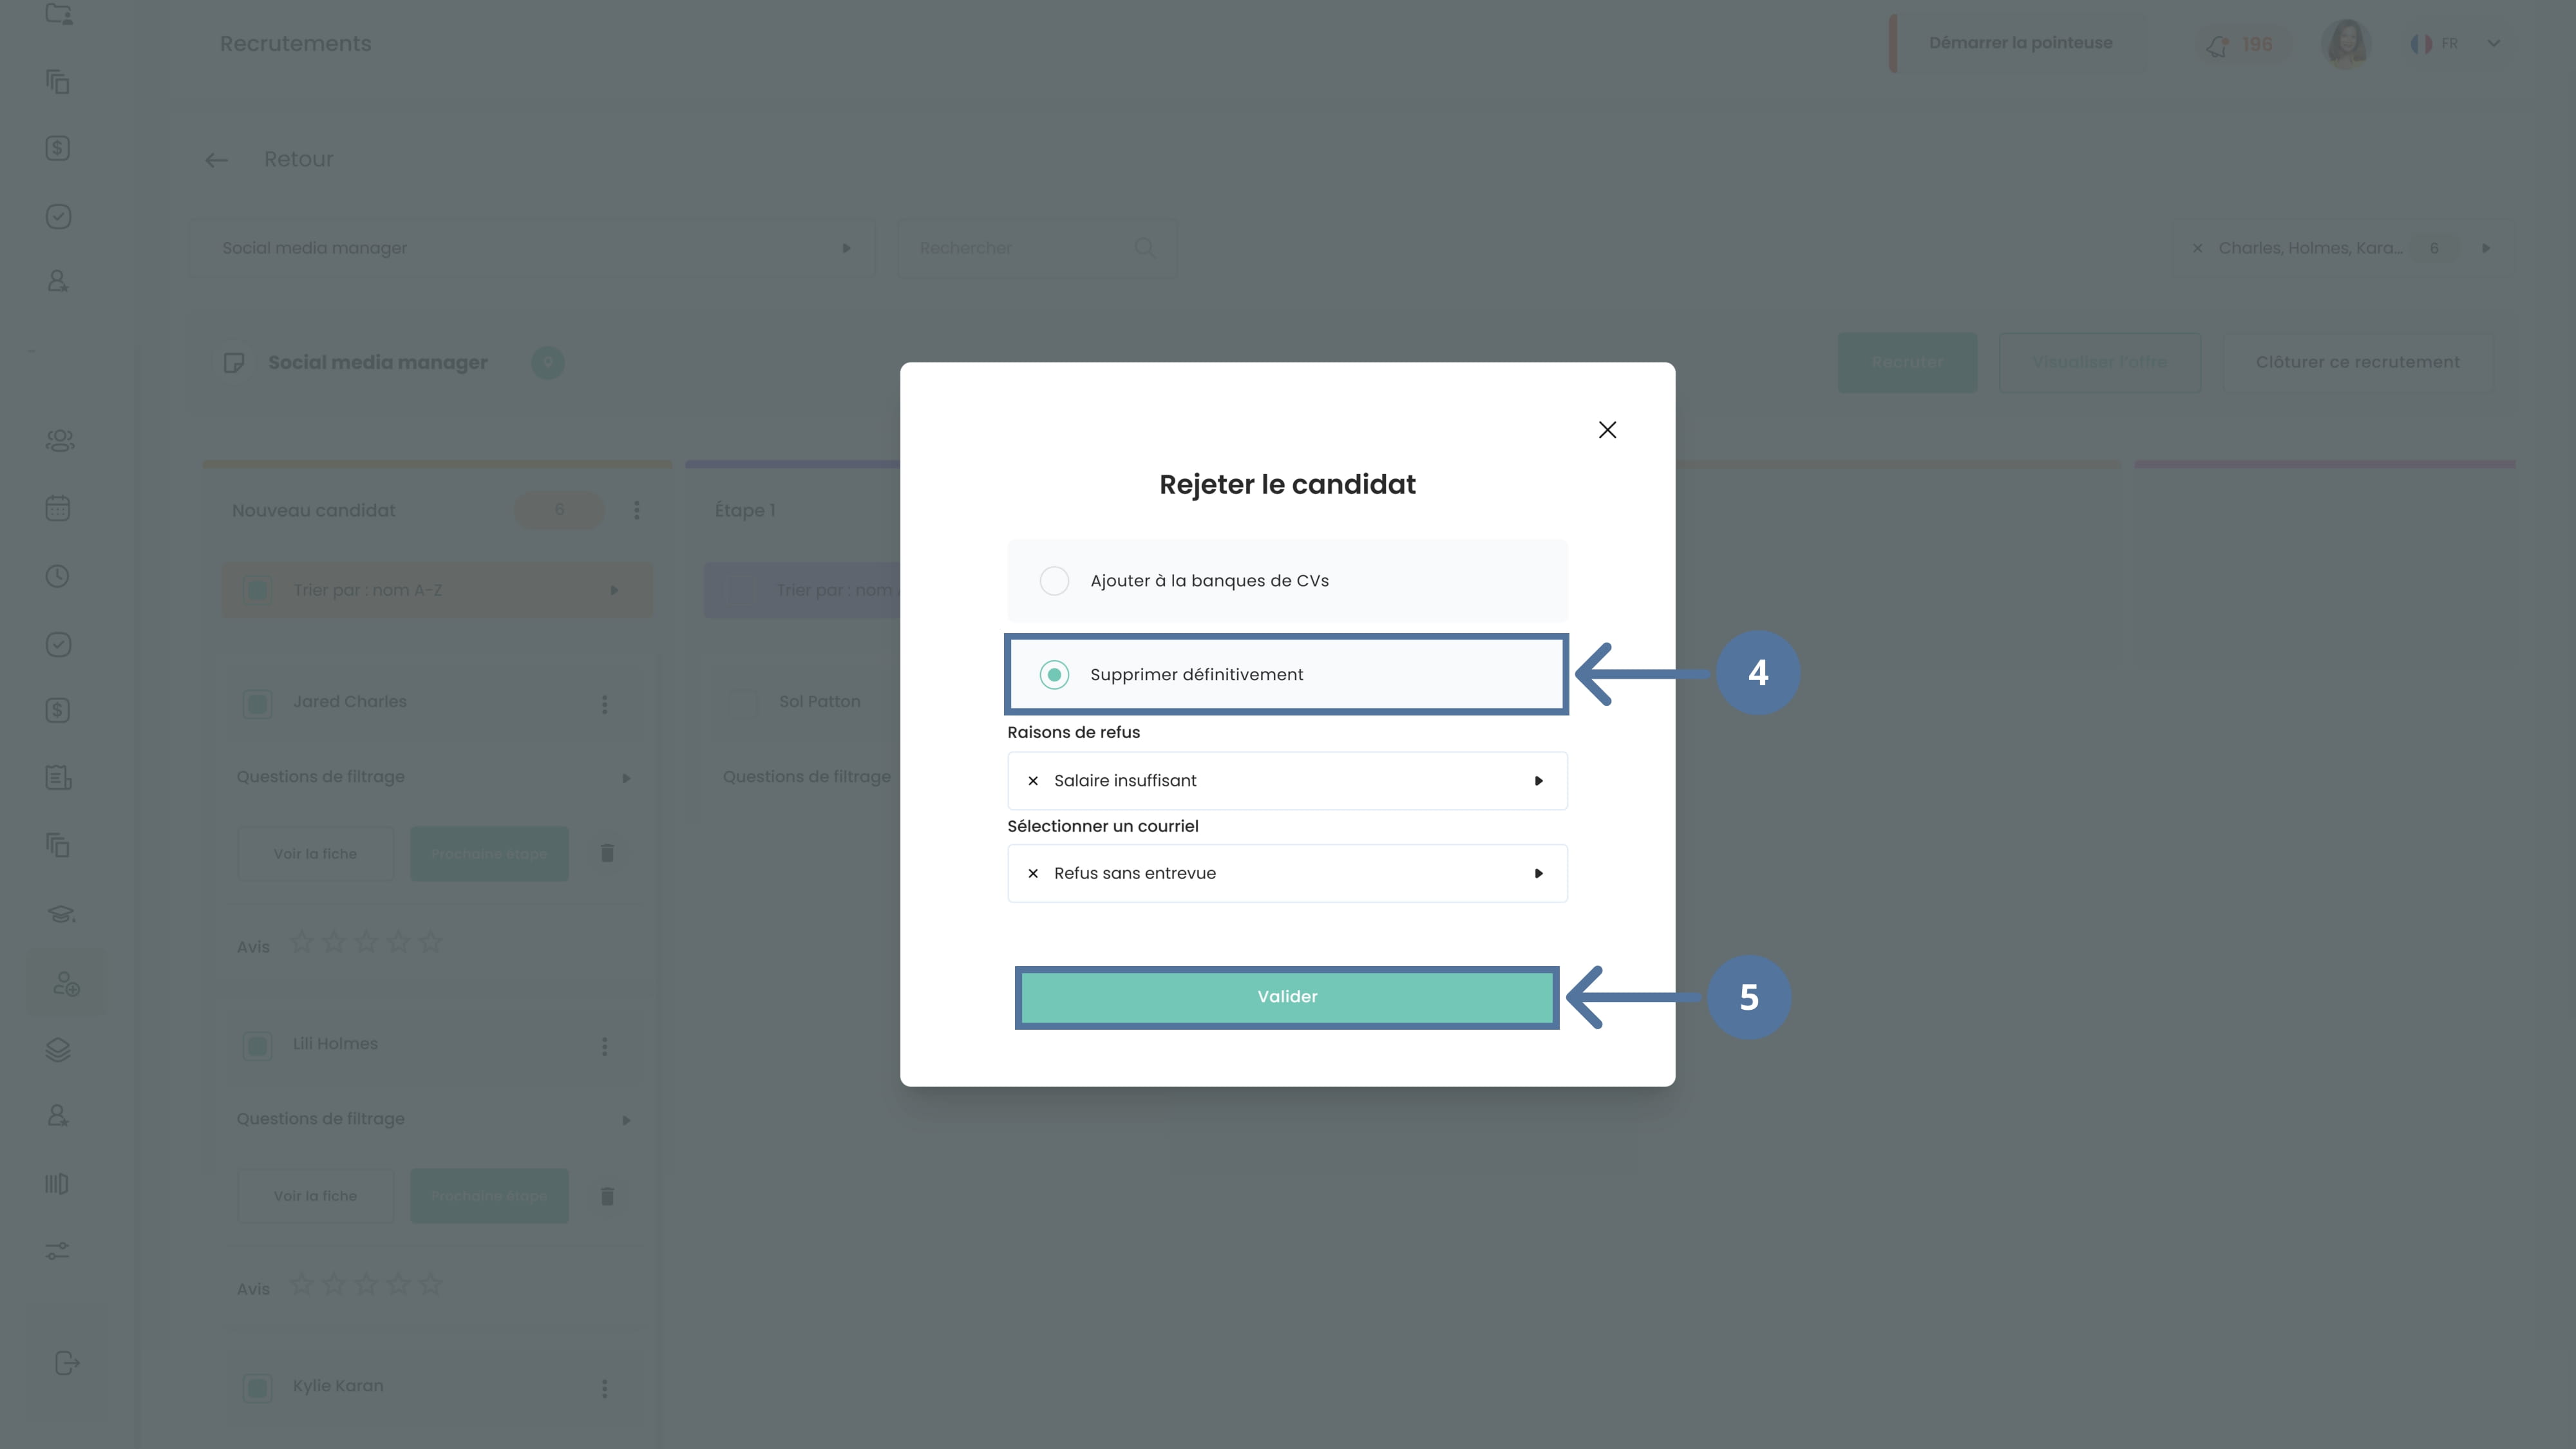Close the Rejeter le candidat dialog
This screenshot has height=1449, width=2576.
coord(1607,430)
